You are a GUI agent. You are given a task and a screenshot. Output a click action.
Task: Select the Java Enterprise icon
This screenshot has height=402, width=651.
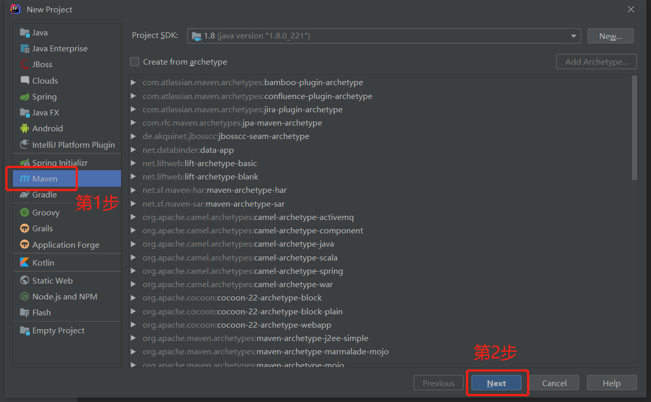tap(25, 49)
